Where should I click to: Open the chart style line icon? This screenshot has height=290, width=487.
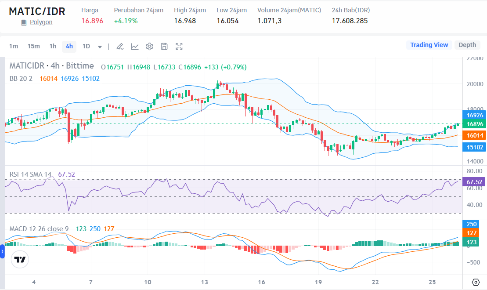point(134,46)
